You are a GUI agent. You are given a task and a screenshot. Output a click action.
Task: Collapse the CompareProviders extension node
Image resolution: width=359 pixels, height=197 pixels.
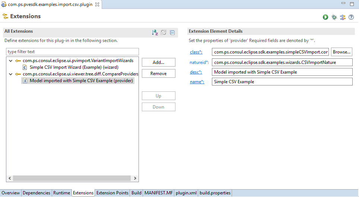(10, 74)
